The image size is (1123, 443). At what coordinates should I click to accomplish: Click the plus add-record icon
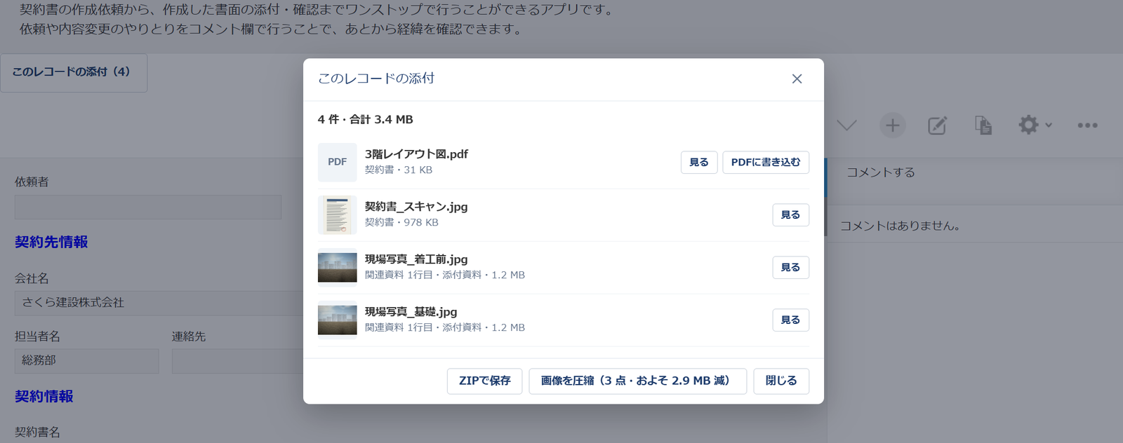point(893,125)
